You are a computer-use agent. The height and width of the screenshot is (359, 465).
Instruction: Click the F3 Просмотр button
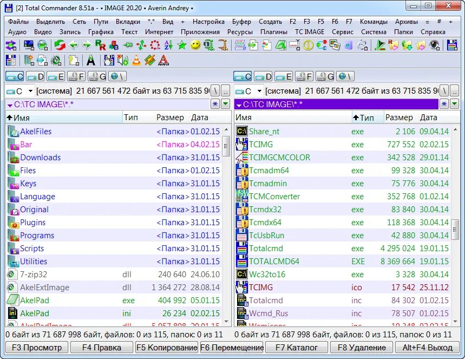37,348
